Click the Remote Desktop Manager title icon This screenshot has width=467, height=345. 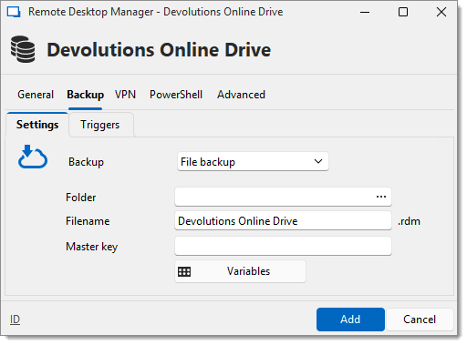pos(14,12)
